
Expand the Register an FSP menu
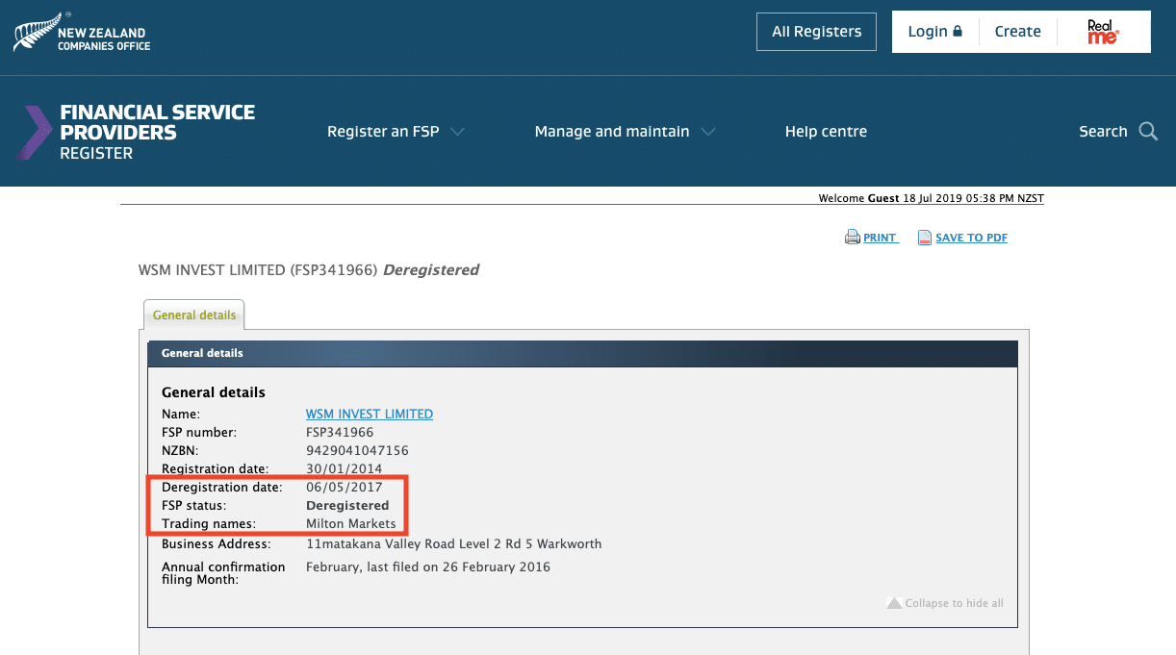(x=396, y=132)
